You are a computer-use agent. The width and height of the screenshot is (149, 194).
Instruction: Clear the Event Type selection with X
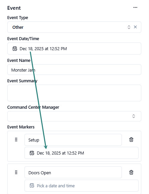point(135,27)
